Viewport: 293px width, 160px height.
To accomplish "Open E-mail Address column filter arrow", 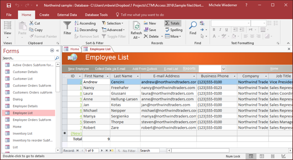I will click(194, 76).
